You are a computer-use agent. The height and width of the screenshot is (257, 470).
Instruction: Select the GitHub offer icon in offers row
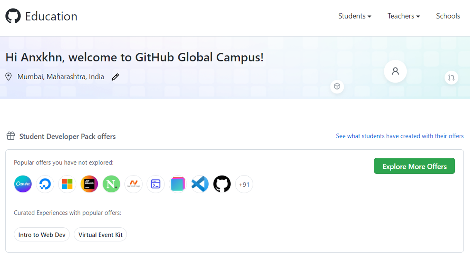222,184
